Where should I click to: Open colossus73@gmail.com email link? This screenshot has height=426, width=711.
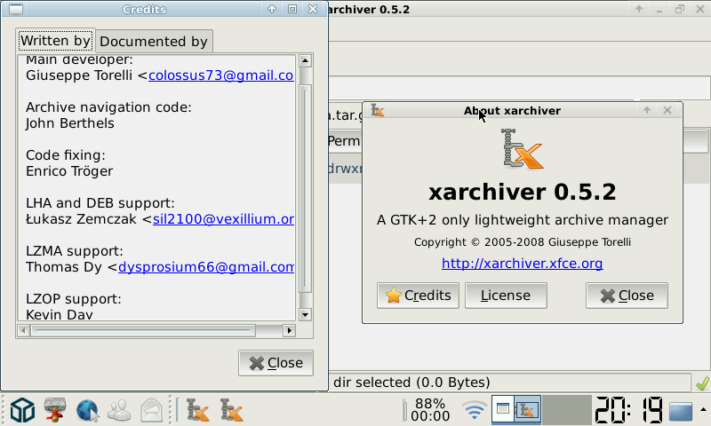(220, 75)
